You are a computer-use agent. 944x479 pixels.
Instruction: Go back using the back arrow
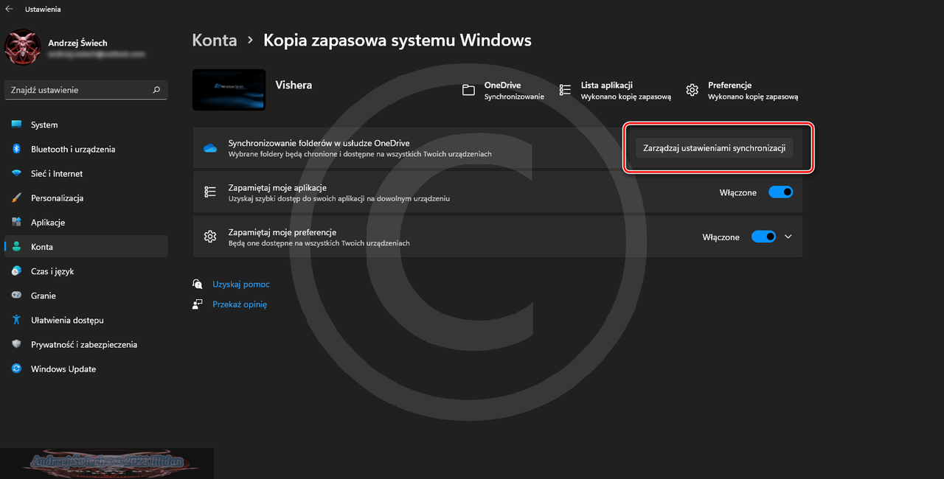tap(9, 10)
